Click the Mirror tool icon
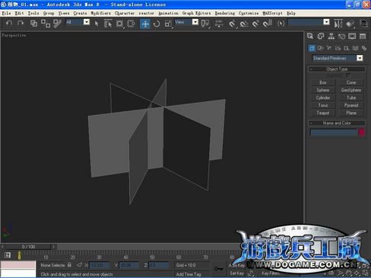371x278 pixels. pos(338,24)
